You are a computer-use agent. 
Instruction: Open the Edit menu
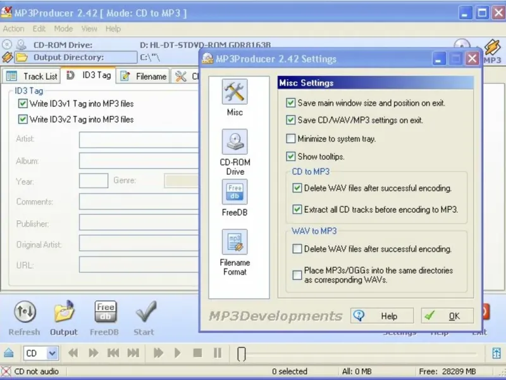tap(39, 28)
